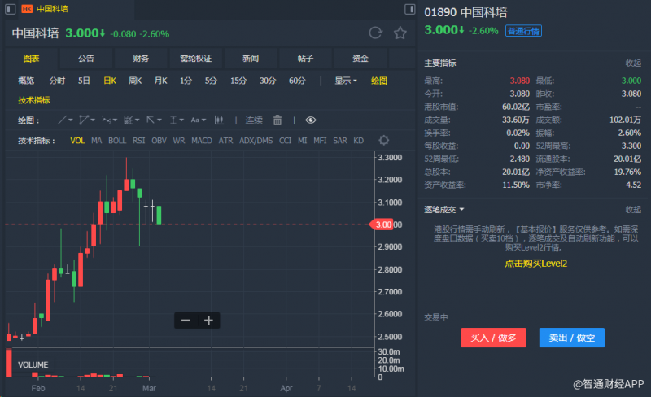Switch to the 新闻 tab
Viewport: 651px width, 397px height.
251,59
